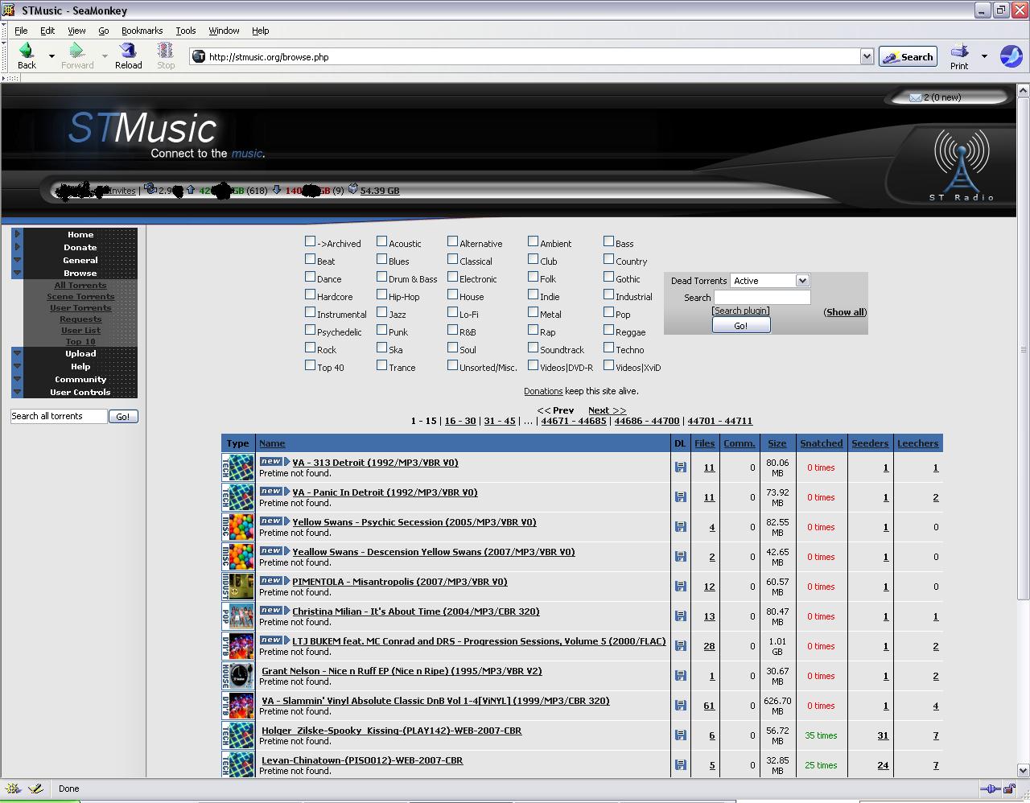Tick the Drum & Bass checkbox
Image resolution: width=1030 pixels, height=803 pixels.
pos(381,277)
